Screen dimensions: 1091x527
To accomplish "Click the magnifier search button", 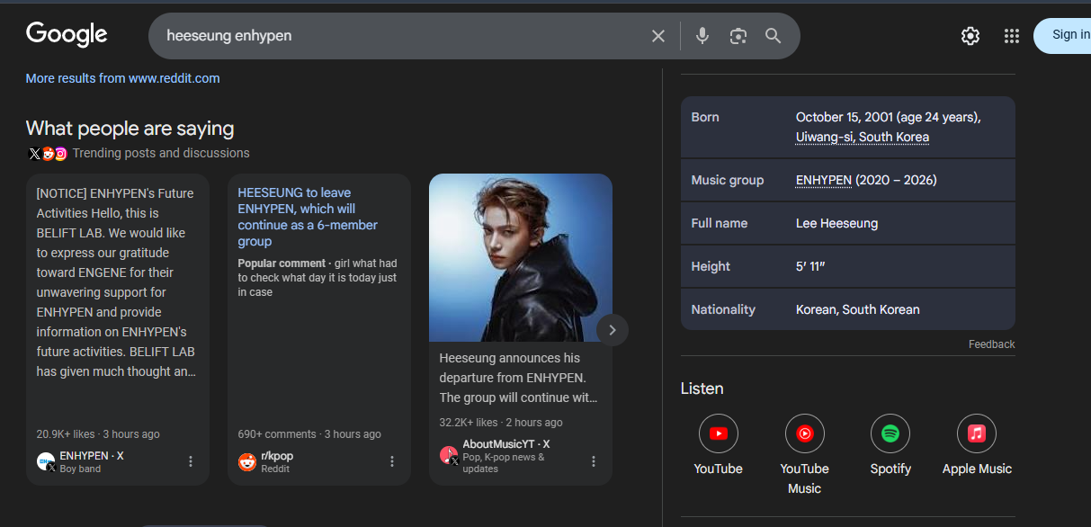I will tap(774, 36).
